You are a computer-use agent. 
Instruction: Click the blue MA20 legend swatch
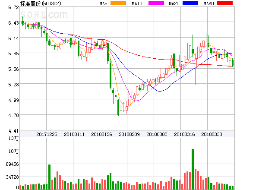(190, 3)
